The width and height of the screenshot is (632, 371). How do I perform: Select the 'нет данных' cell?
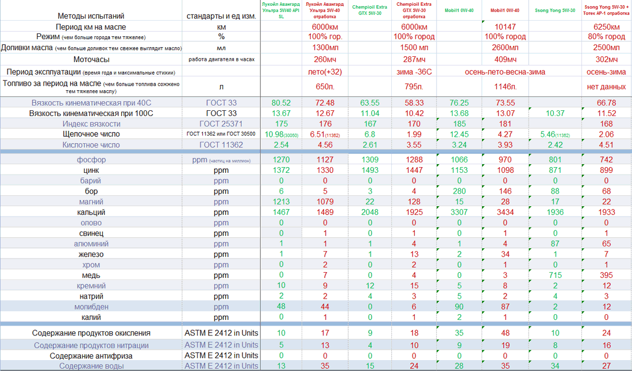606,87
